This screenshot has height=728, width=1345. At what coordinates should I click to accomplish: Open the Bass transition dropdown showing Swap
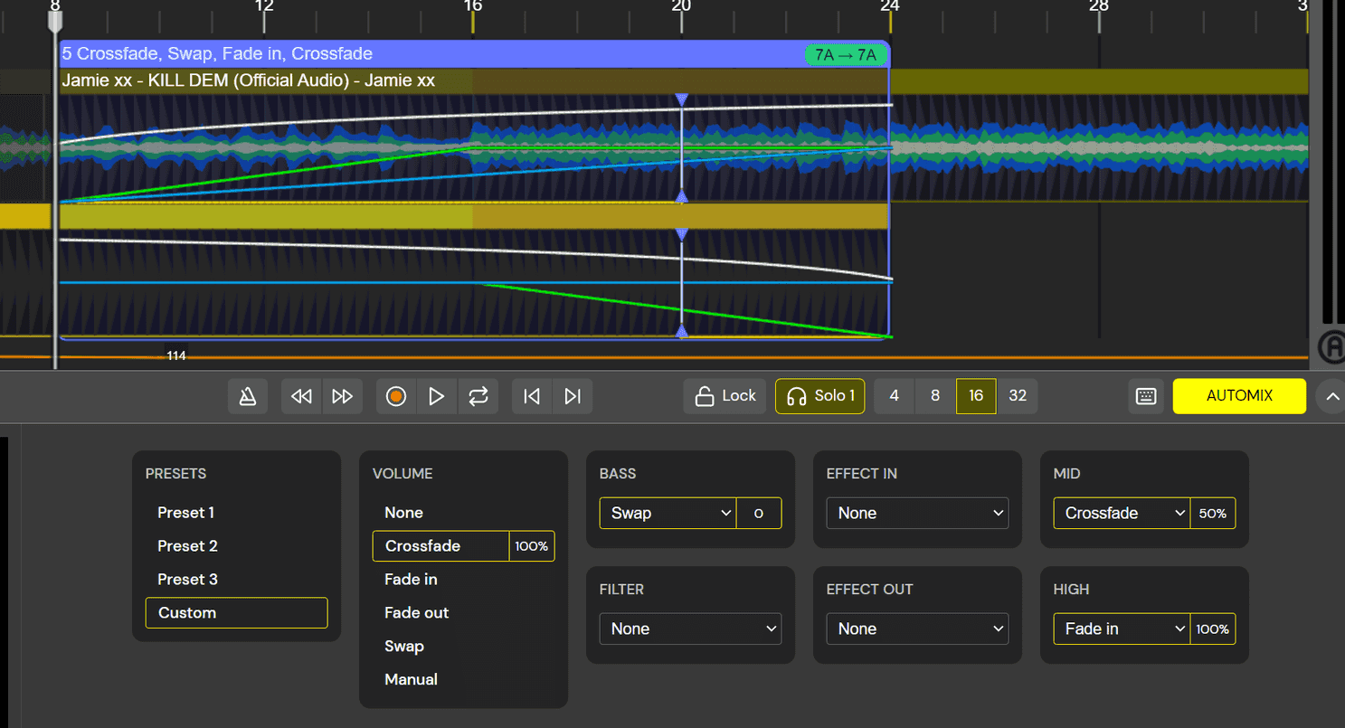pos(667,513)
